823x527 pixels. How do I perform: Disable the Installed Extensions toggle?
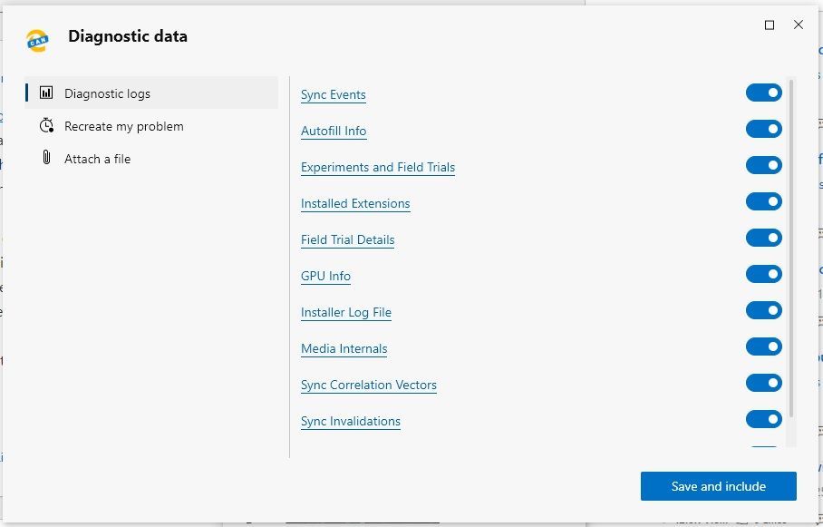(x=764, y=201)
